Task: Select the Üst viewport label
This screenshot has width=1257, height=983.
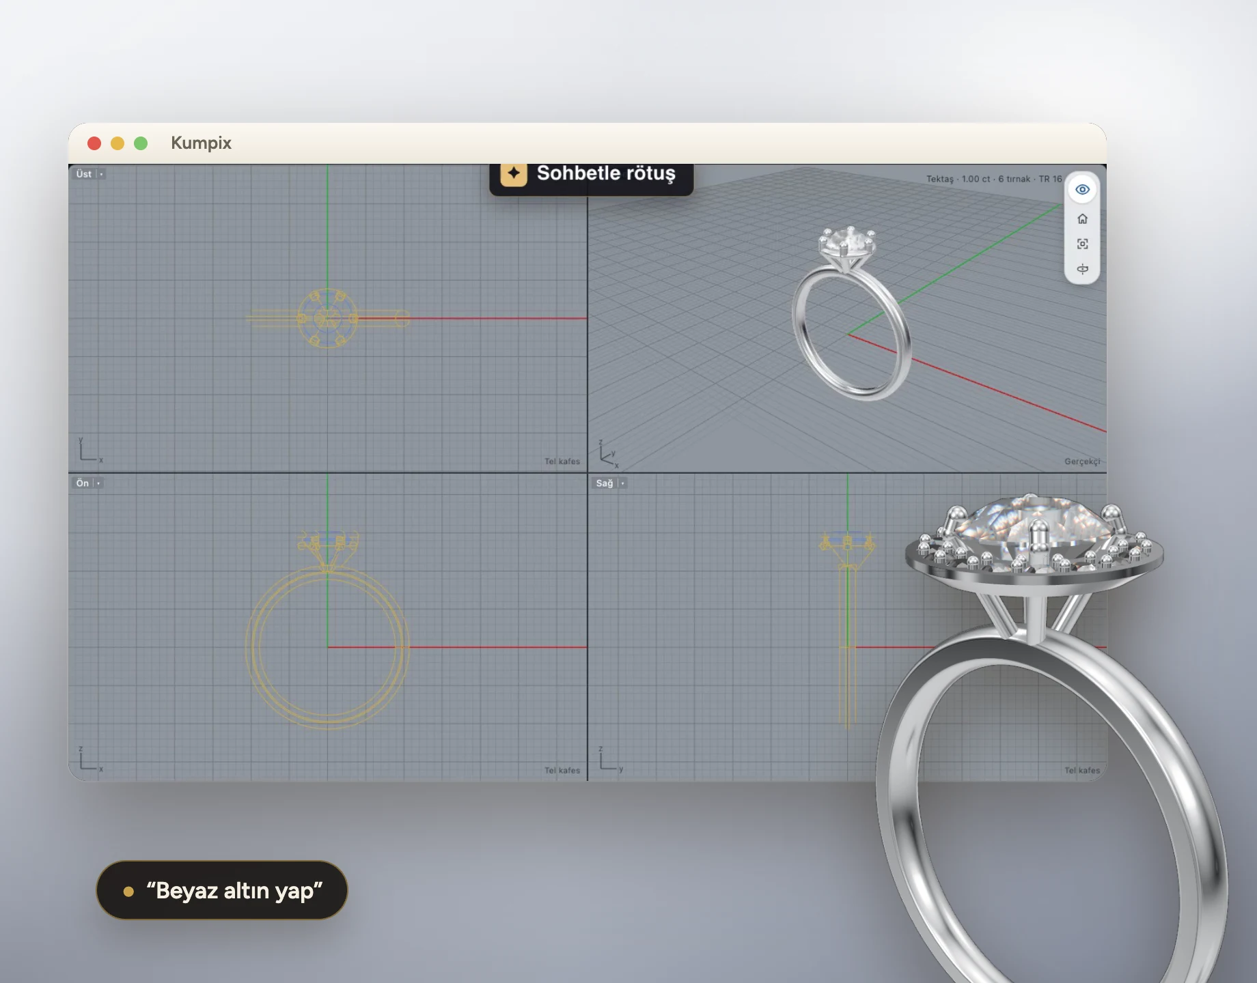Action: (x=83, y=174)
